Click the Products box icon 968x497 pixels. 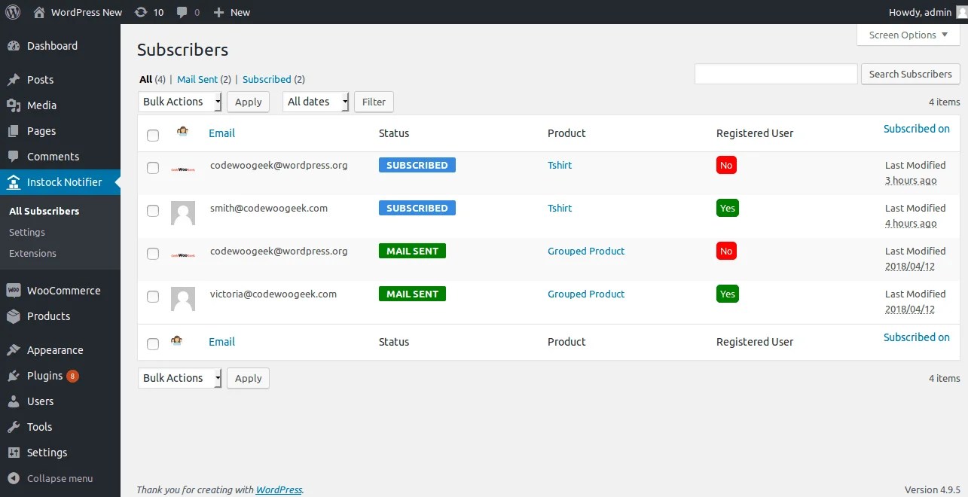(x=14, y=316)
